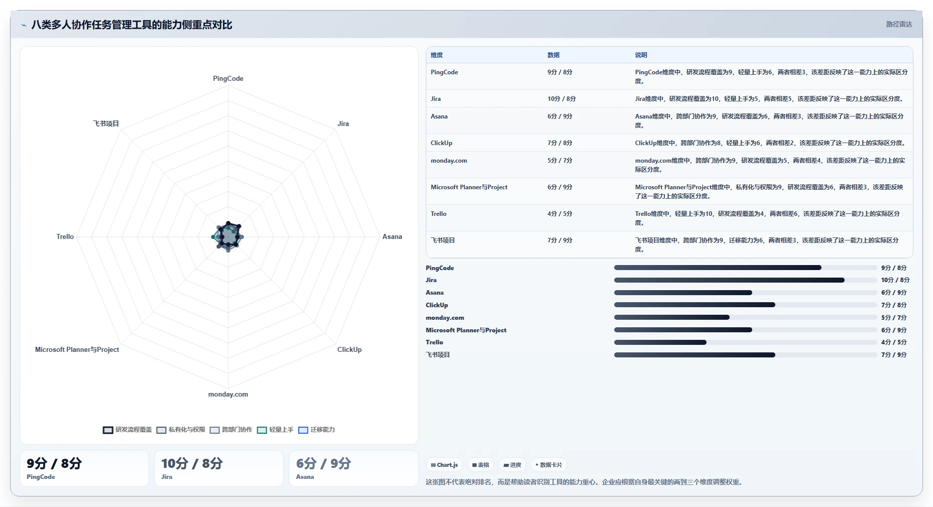Screen dimensions: 933x507
Task: Click the PingCode progress bar
Action: 745,268
